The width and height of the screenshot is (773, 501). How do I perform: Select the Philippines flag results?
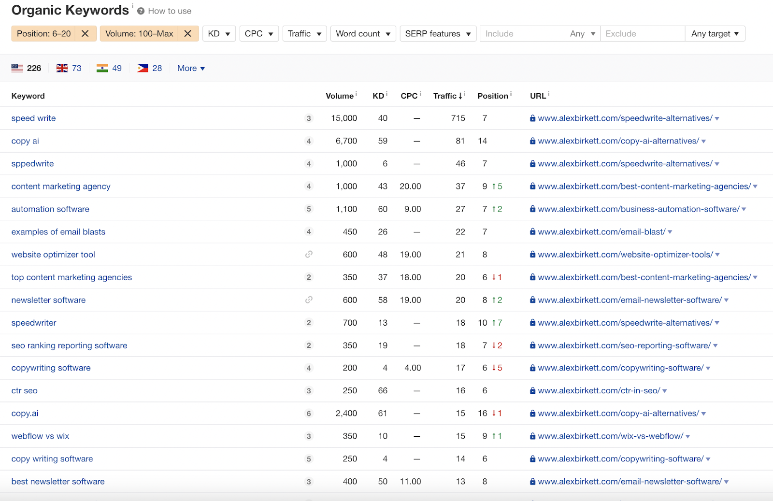[150, 68]
